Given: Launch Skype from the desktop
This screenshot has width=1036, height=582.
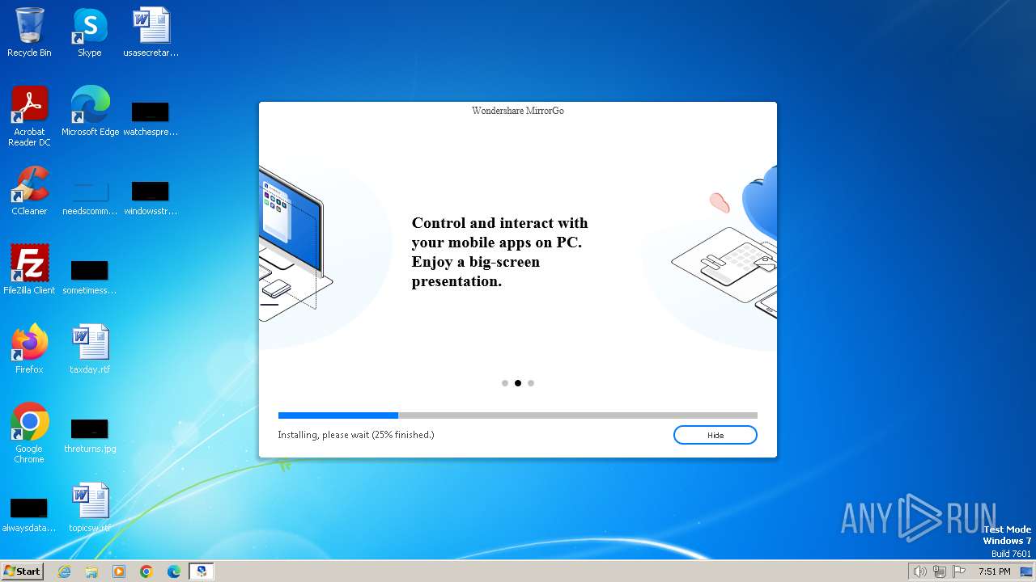Looking at the screenshot, I should [90, 32].
